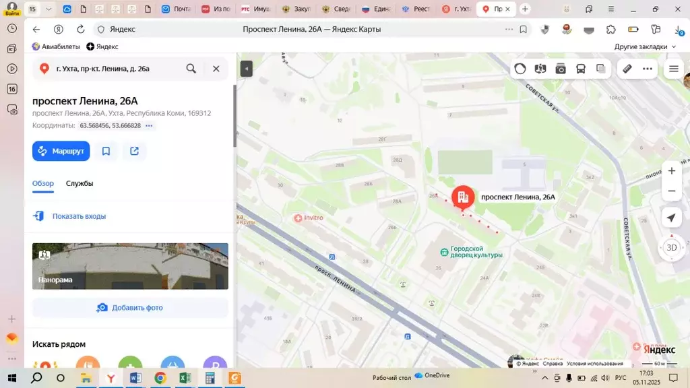Display public transport with bus icon

(x=580, y=69)
